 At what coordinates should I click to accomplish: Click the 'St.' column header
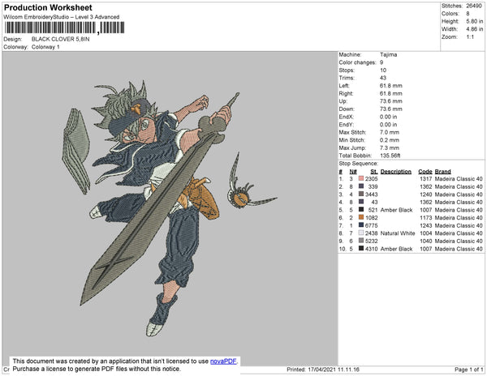click(x=374, y=172)
